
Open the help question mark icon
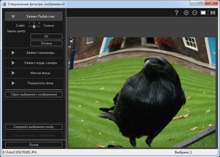tap(176, 13)
